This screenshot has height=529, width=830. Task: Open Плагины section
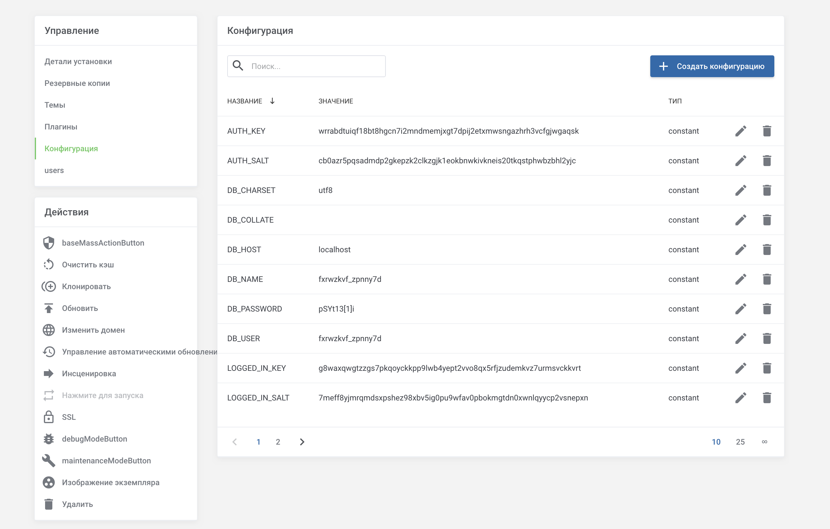[61, 126]
